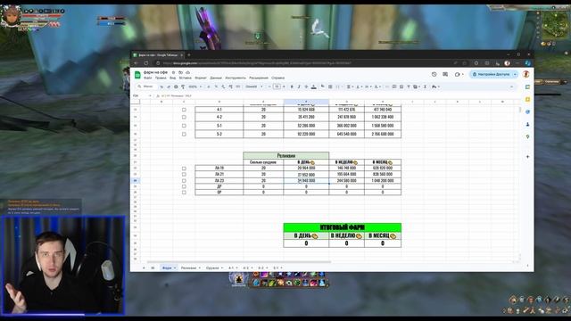This screenshot has width=571, height=321.
Task: Open the Правка menu
Action: 161,78
